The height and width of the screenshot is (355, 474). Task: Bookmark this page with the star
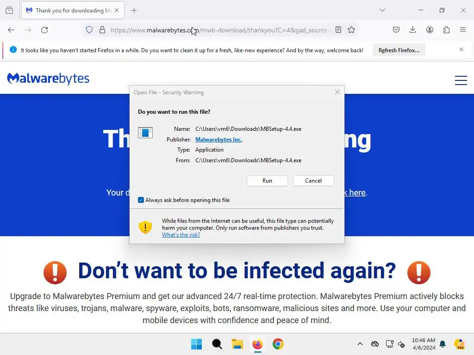pos(351,30)
